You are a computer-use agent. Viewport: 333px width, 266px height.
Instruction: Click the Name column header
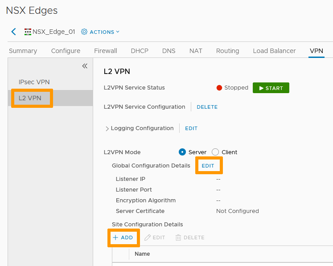142,254
